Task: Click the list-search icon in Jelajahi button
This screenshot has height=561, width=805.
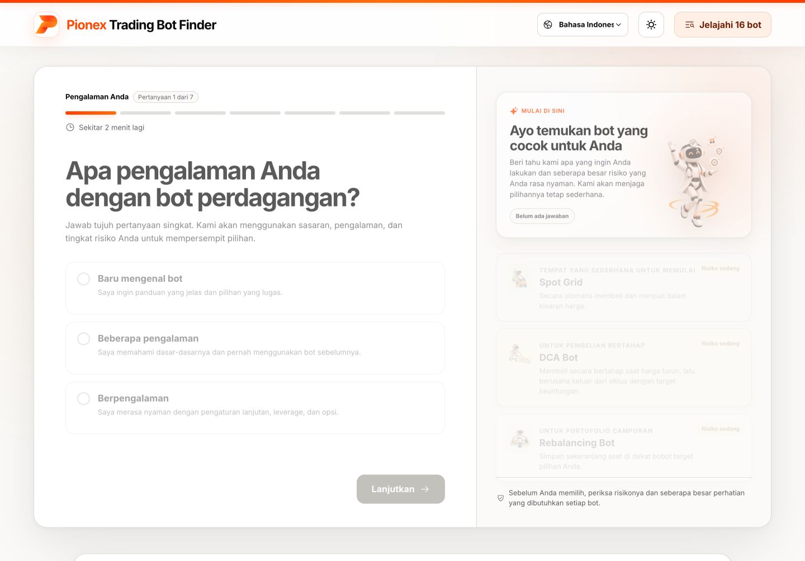Action: [x=690, y=25]
